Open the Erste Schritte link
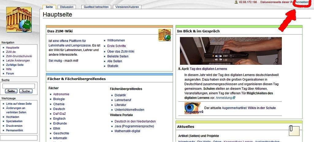Viewport: 314px width, 142px height. pyautogui.click(x=116, y=46)
